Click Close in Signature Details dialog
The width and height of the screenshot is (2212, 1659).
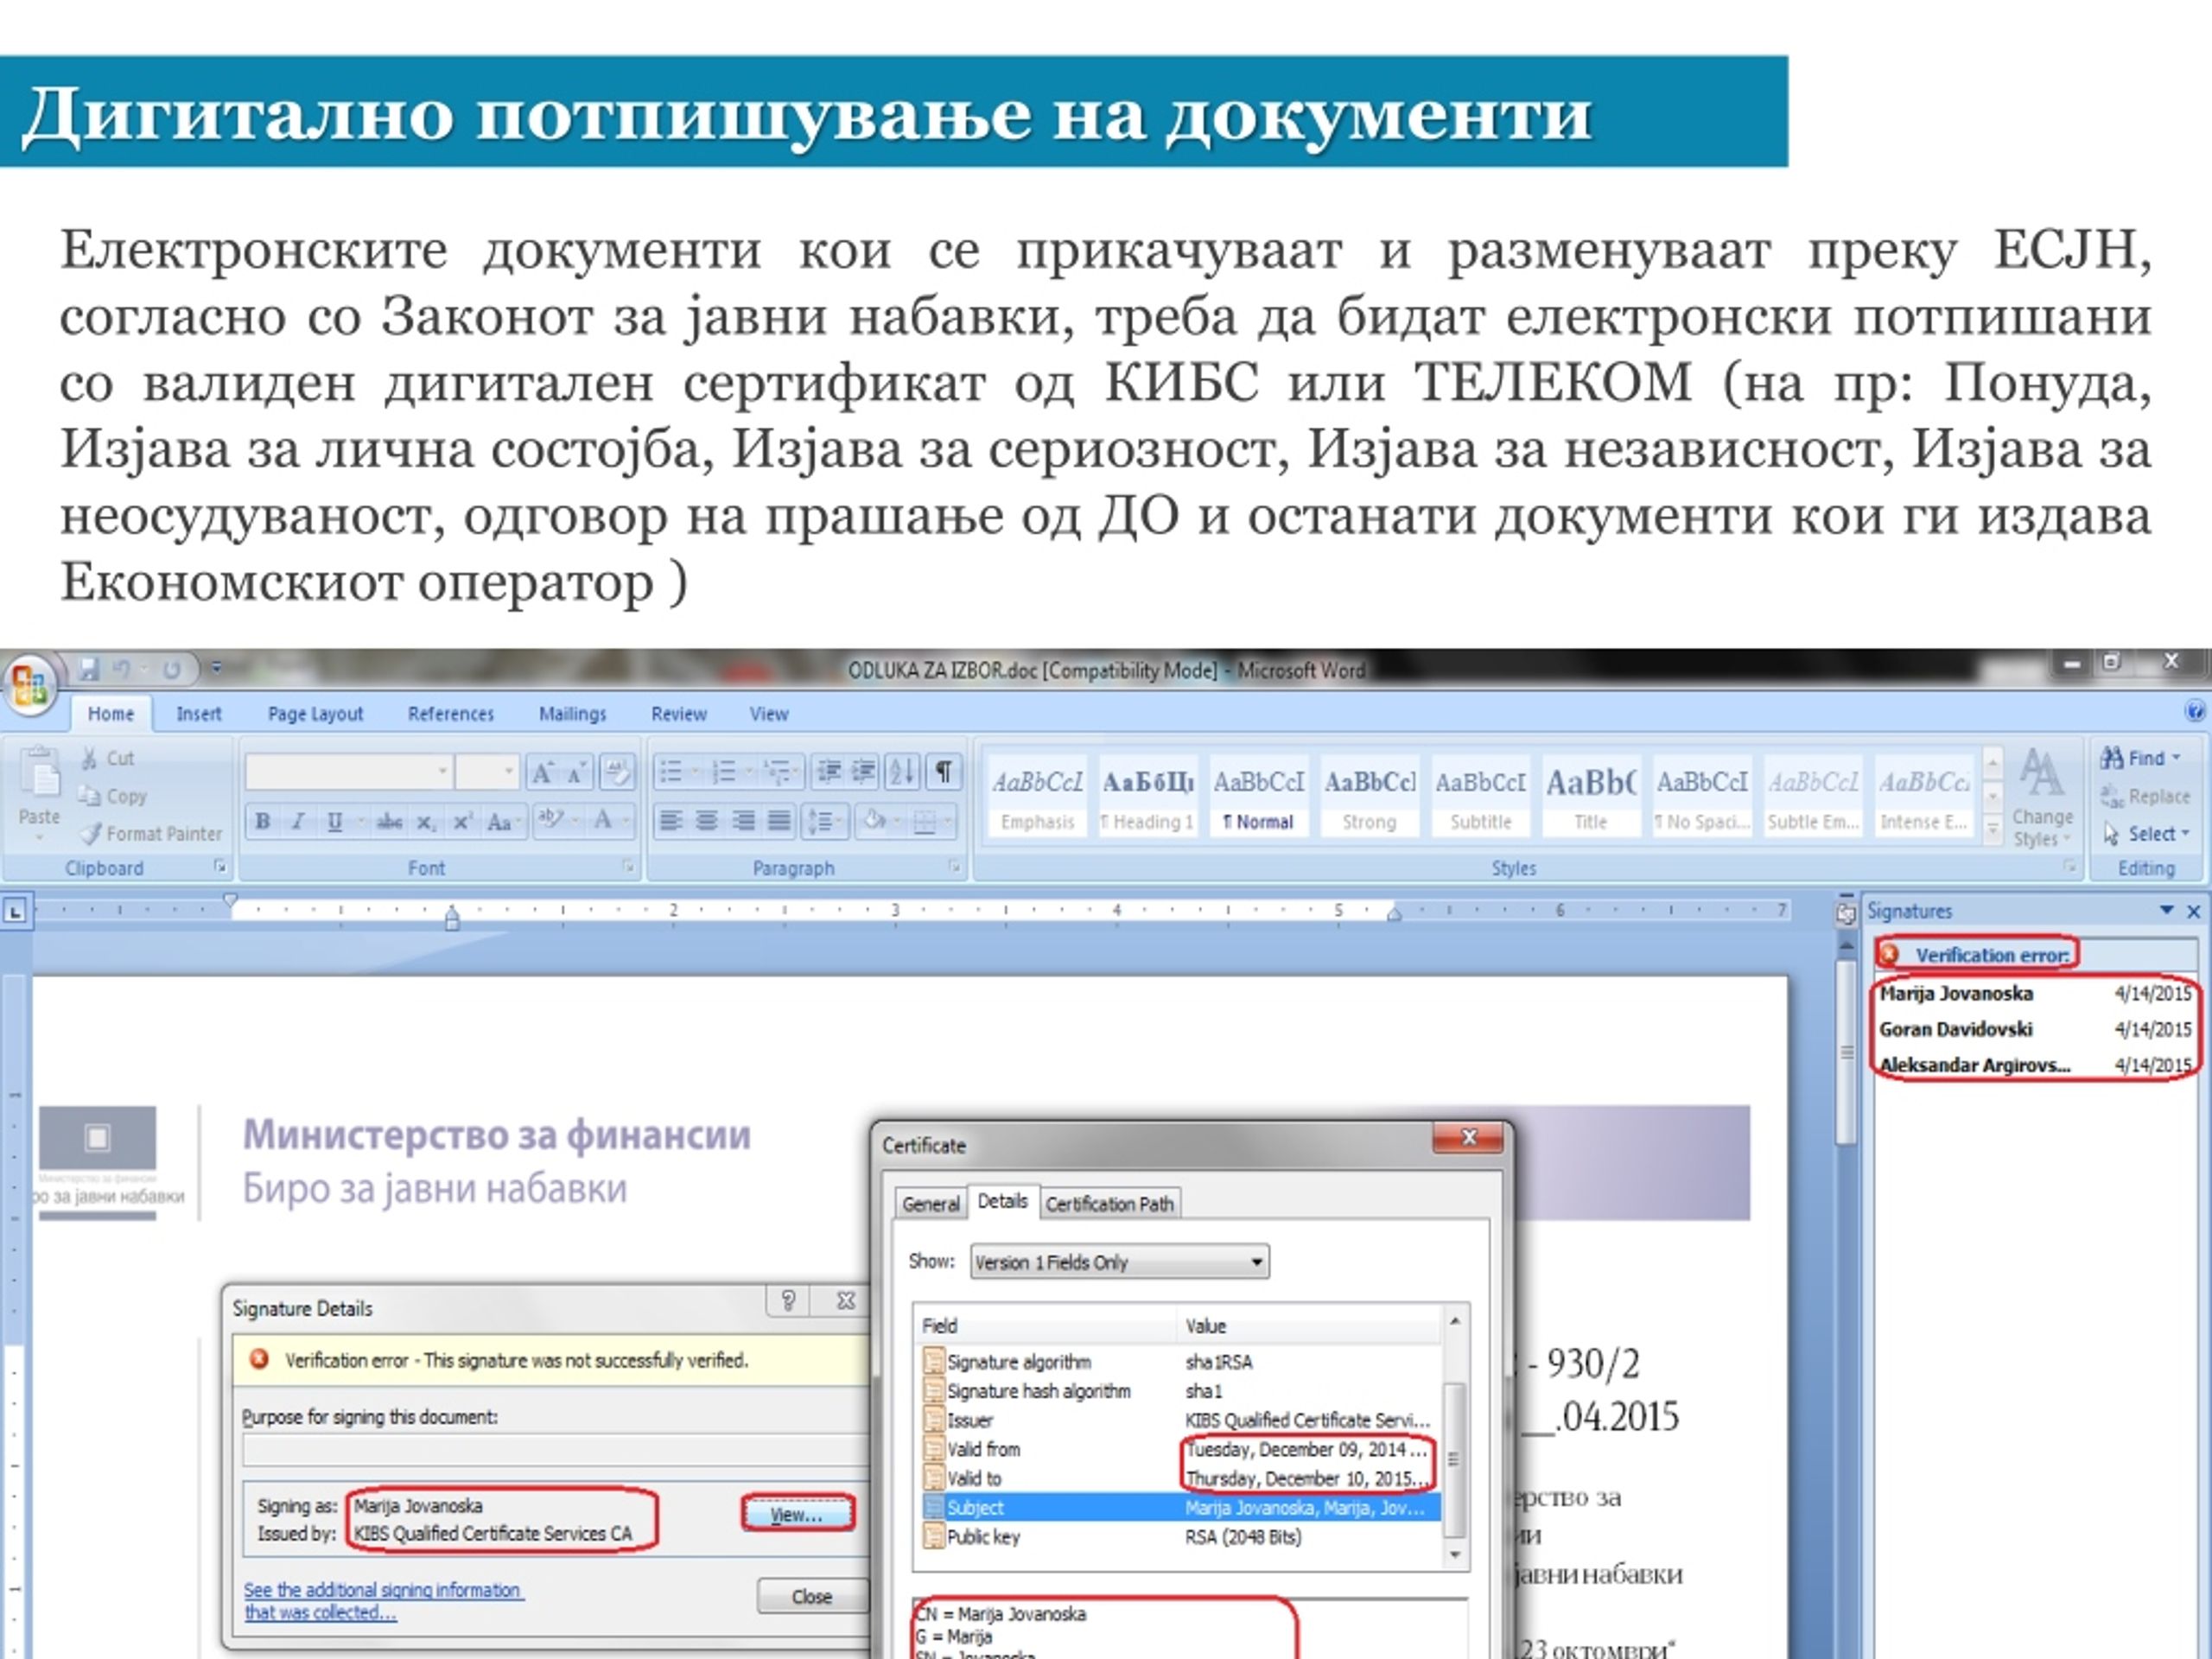[x=812, y=1597]
